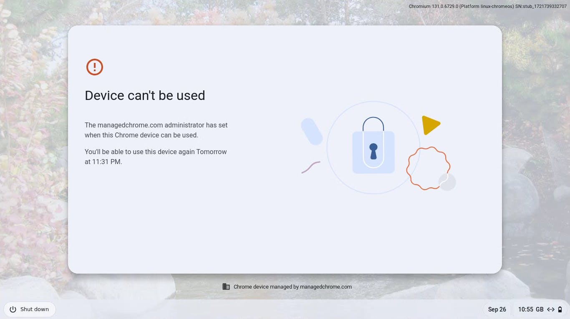This screenshot has width=570, height=319.
Task: Open the calendar via Sep 26 date
Action: click(497, 309)
